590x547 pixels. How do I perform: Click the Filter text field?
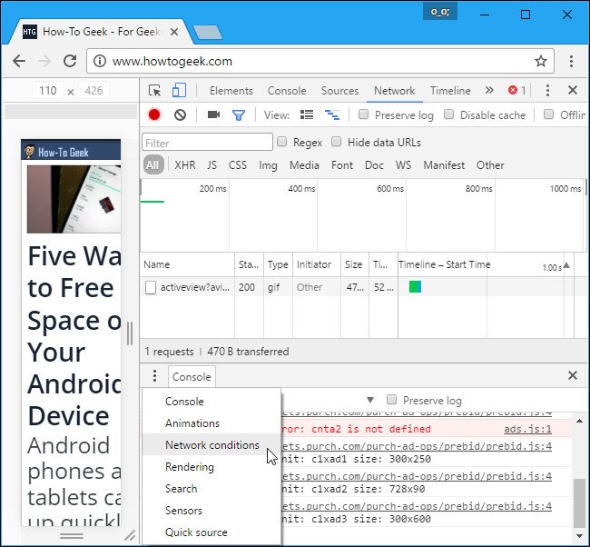coord(207,143)
